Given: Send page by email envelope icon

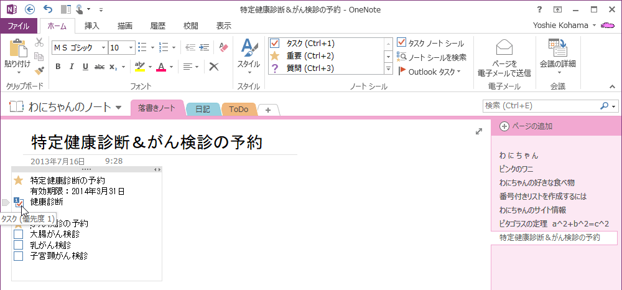Looking at the screenshot, I should click(504, 49).
